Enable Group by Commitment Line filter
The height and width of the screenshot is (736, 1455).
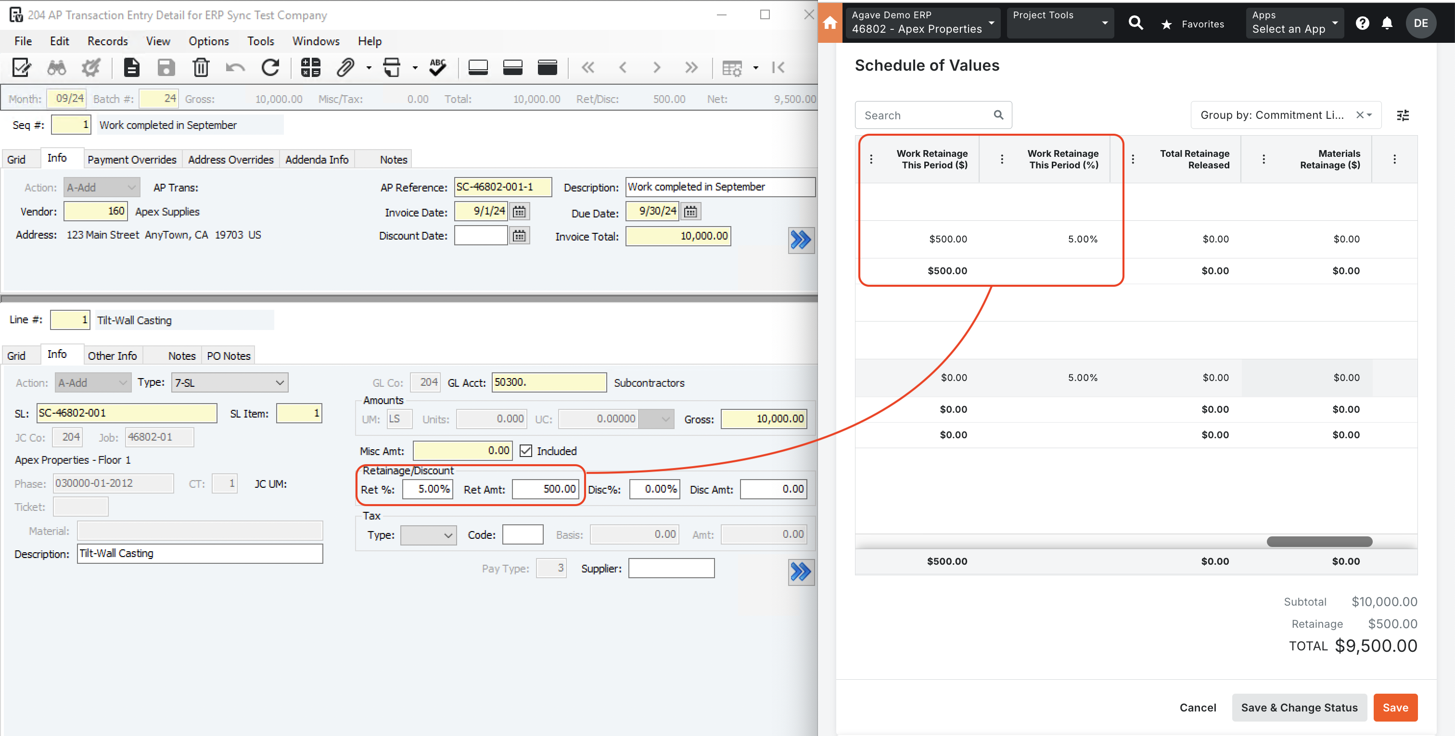(1282, 114)
